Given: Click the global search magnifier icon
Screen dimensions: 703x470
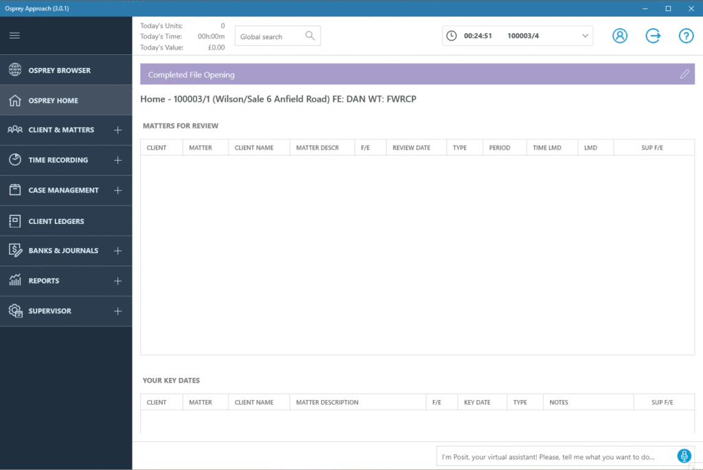Looking at the screenshot, I should 310,36.
